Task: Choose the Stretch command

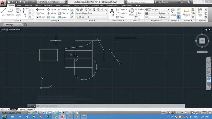Action: [x=41, y=17]
